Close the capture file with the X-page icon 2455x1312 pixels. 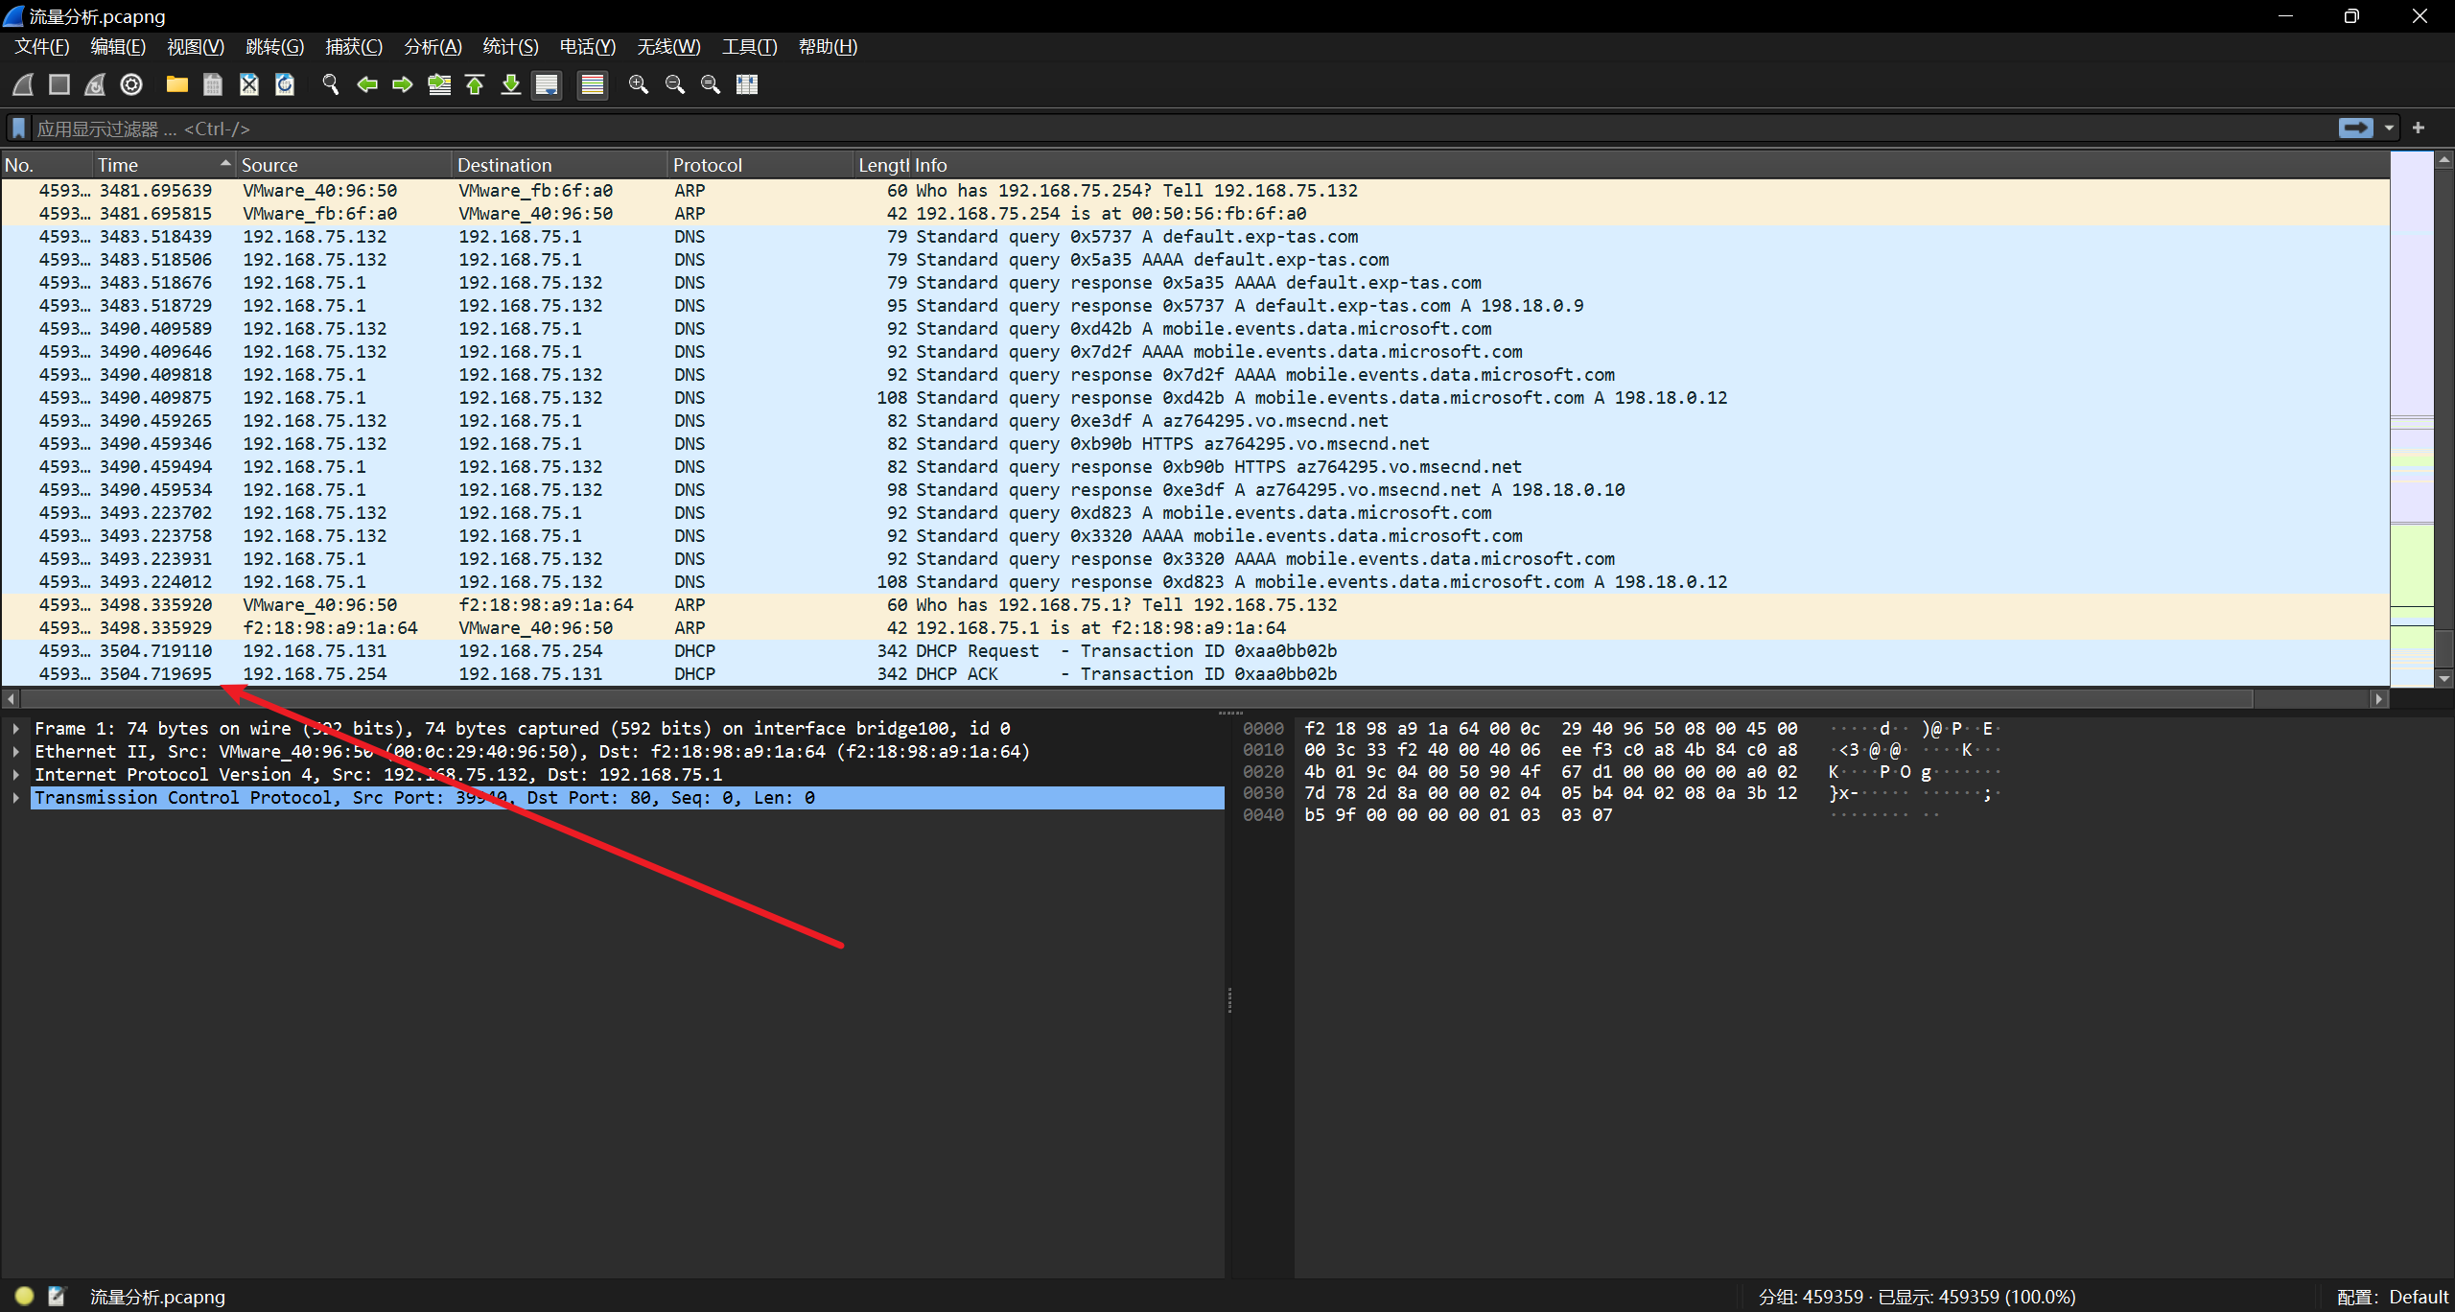249,84
